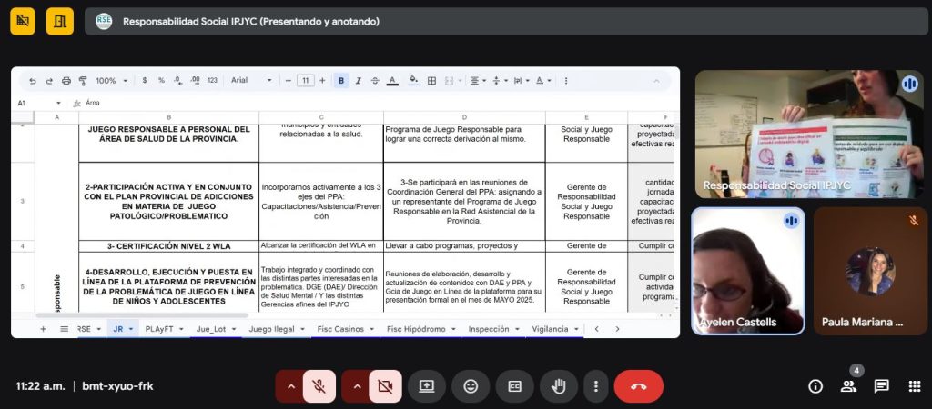Screen dimensions: 932x409
Task: Click the raise hand button
Action: point(558,386)
